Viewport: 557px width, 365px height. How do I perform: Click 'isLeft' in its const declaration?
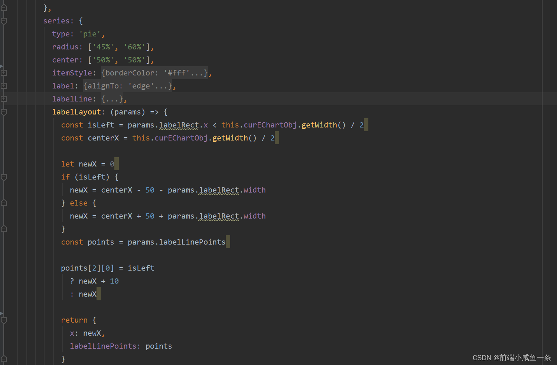click(x=101, y=125)
